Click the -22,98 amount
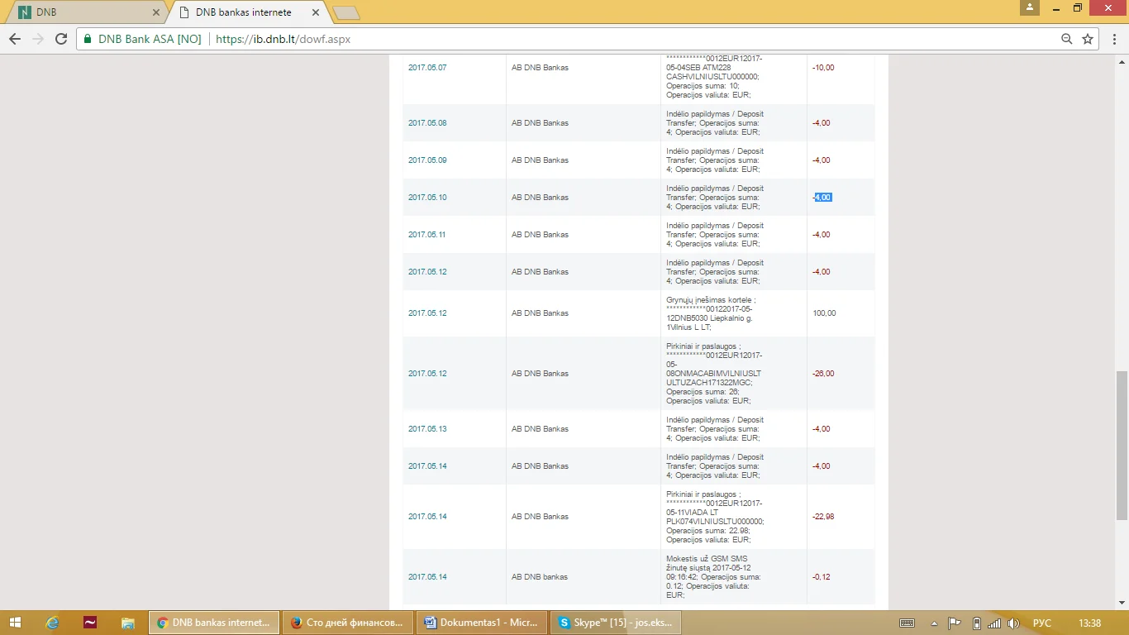Screen dimensions: 1129x635 [x=823, y=517]
